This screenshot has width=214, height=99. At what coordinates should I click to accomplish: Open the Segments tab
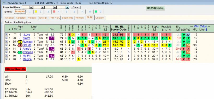coord(67,18)
